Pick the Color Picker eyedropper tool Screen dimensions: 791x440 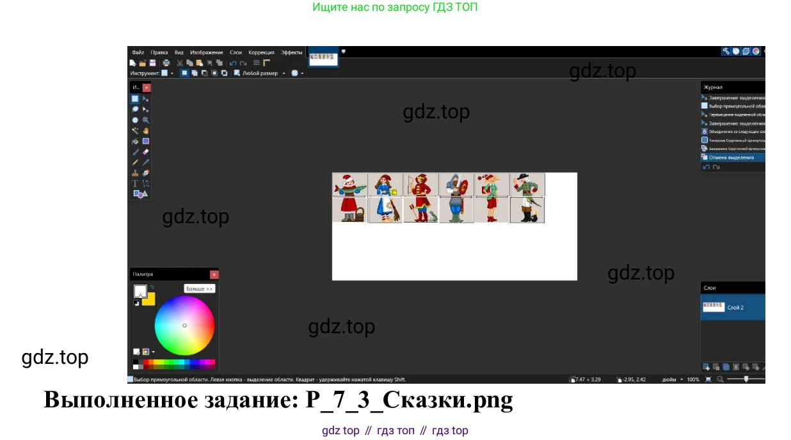click(x=146, y=162)
